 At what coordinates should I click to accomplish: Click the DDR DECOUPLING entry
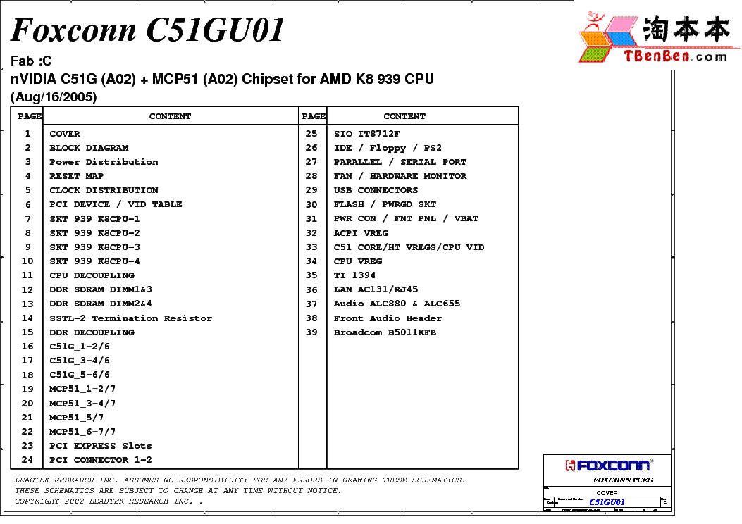click(x=92, y=332)
